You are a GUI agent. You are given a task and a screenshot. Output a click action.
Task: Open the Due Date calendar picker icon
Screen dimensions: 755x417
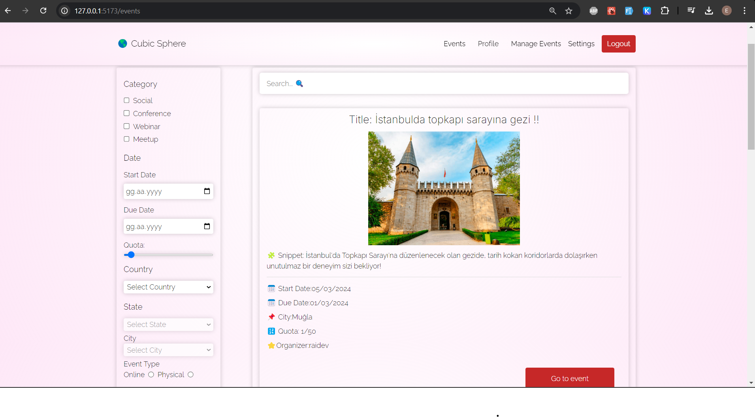[x=207, y=226]
